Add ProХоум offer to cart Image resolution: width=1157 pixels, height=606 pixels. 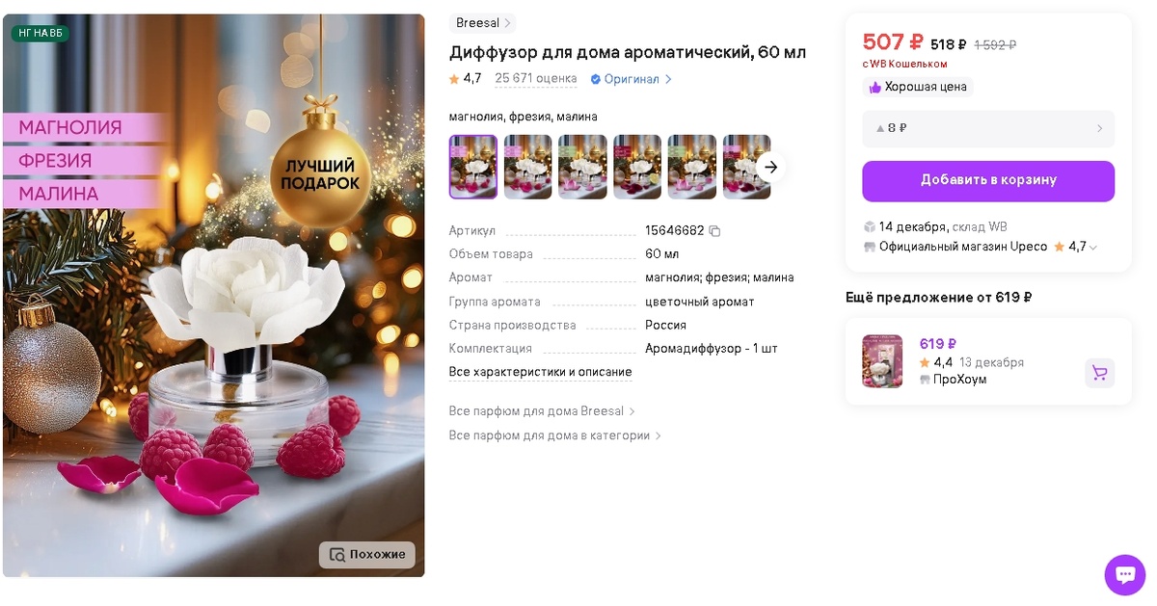pos(1100,373)
